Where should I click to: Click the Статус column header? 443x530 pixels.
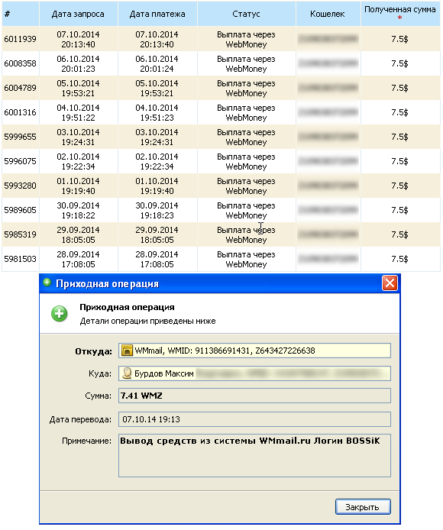247,14
